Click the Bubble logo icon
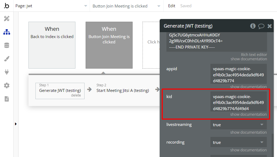 (x=7, y=6)
